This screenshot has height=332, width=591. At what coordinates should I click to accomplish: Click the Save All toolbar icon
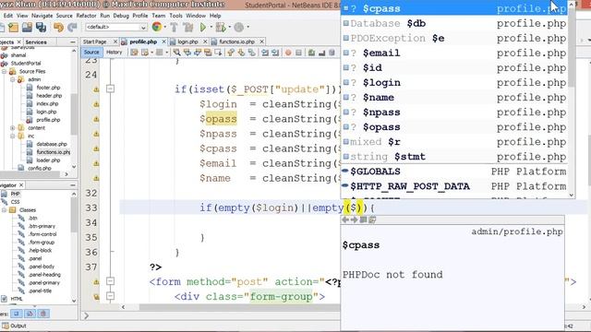pyautogui.click(x=41, y=27)
